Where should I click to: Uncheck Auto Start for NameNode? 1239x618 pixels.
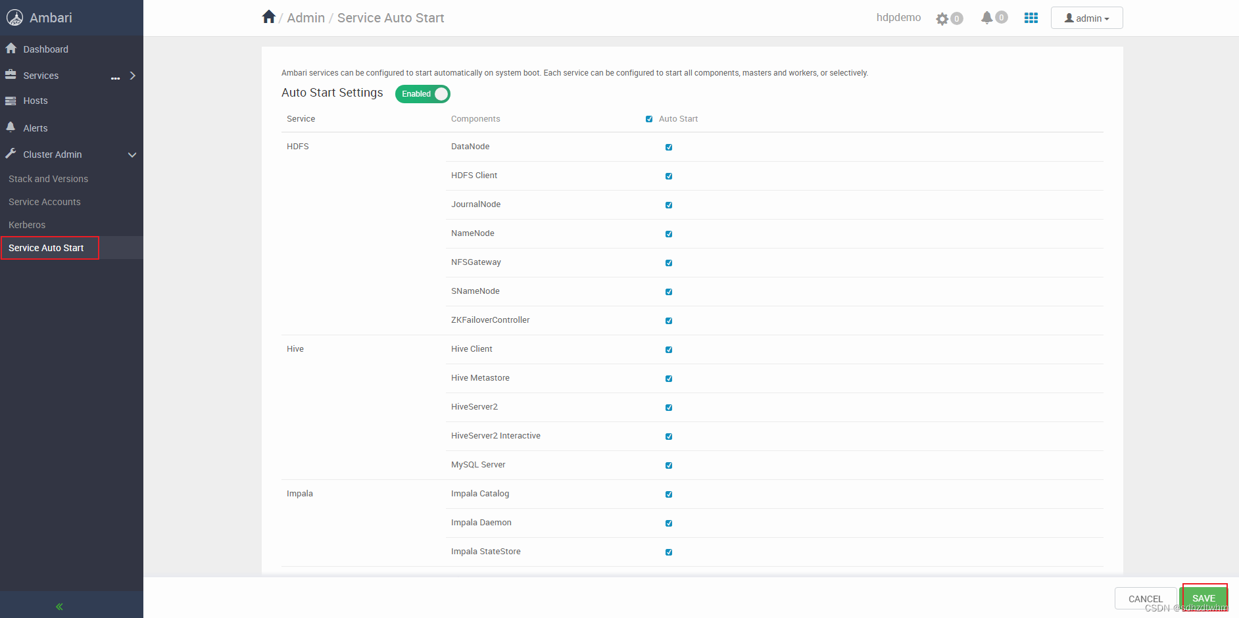coord(669,234)
